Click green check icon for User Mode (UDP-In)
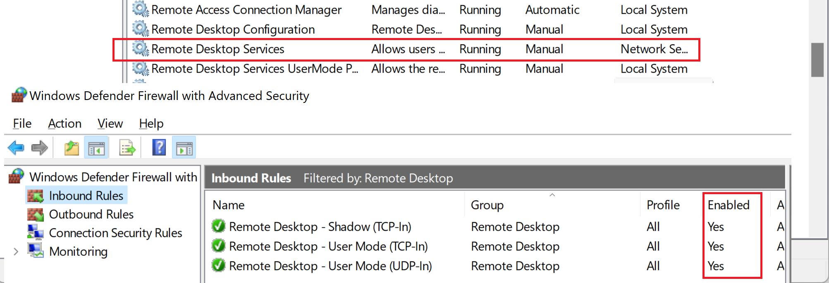This screenshot has width=829, height=283. [x=218, y=266]
